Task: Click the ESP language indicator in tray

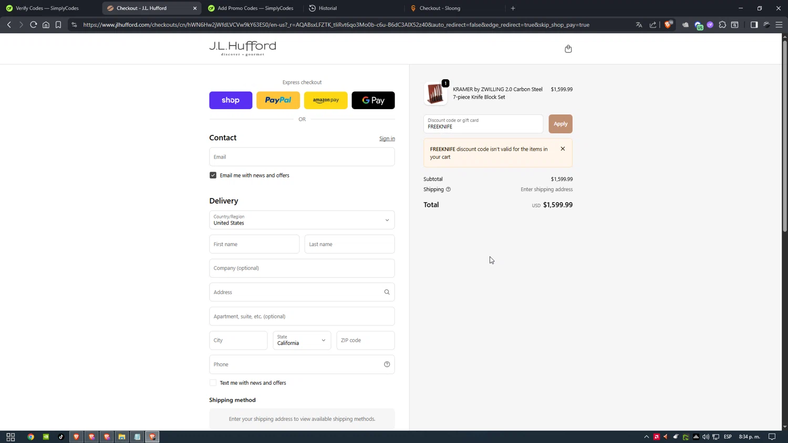Action: (x=728, y=437)
